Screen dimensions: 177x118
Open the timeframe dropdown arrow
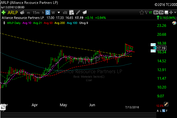pos(59,12)
